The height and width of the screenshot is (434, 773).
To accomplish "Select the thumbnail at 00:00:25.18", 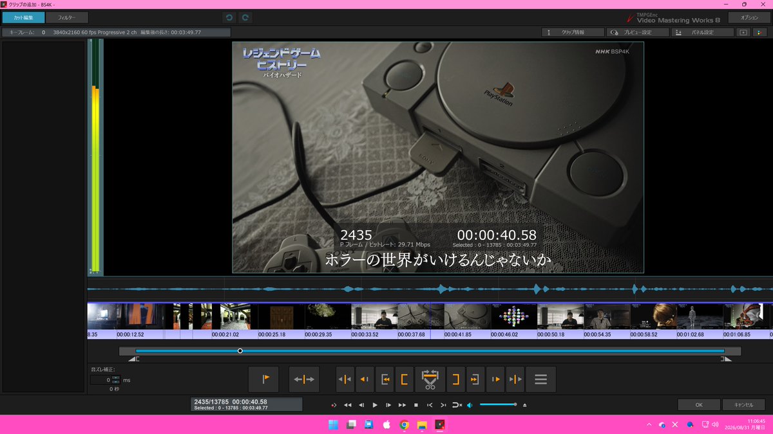I will [x=282, y=316].
